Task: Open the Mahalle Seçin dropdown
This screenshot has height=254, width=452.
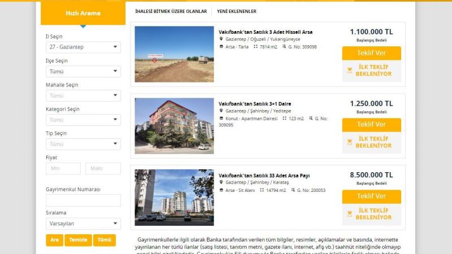Action: (x=83, y=95)
